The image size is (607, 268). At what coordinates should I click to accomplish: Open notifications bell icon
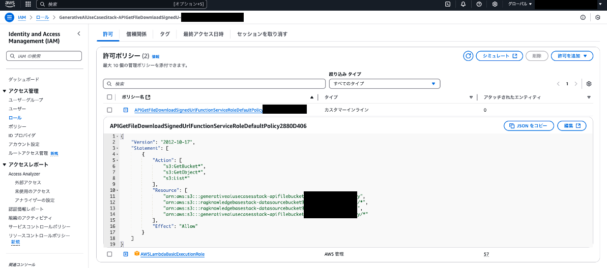click(464, 4)
